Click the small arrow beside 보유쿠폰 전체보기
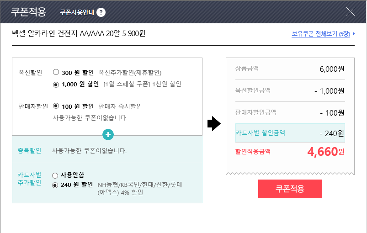The height and width of the screenshot is (233, 367). point(354,34)
